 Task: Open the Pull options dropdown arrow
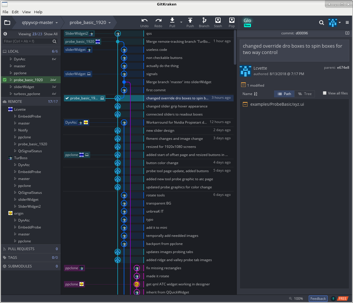coord(181,22)
